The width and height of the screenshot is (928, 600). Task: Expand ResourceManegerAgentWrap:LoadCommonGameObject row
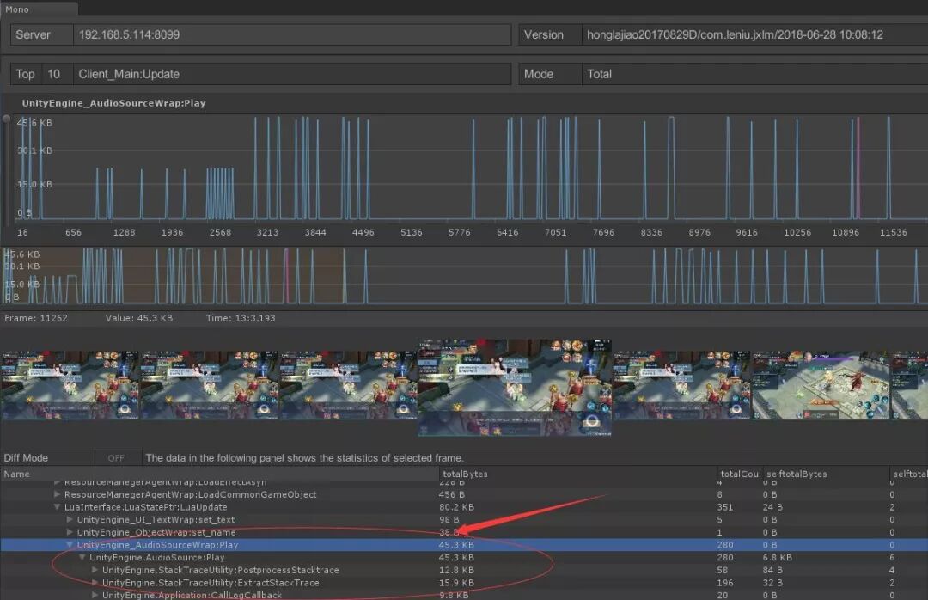tap(58, 494)
